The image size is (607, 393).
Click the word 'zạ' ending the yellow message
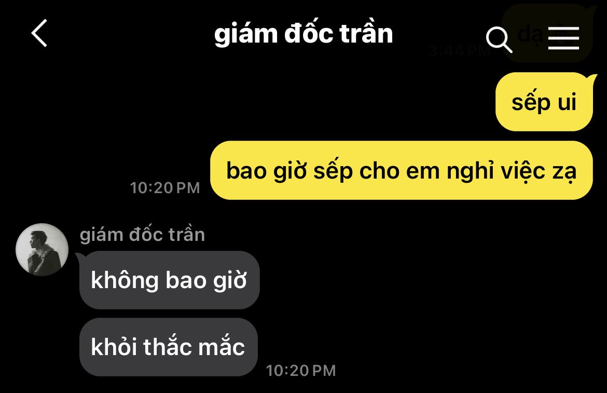click(x=564, y=171)
